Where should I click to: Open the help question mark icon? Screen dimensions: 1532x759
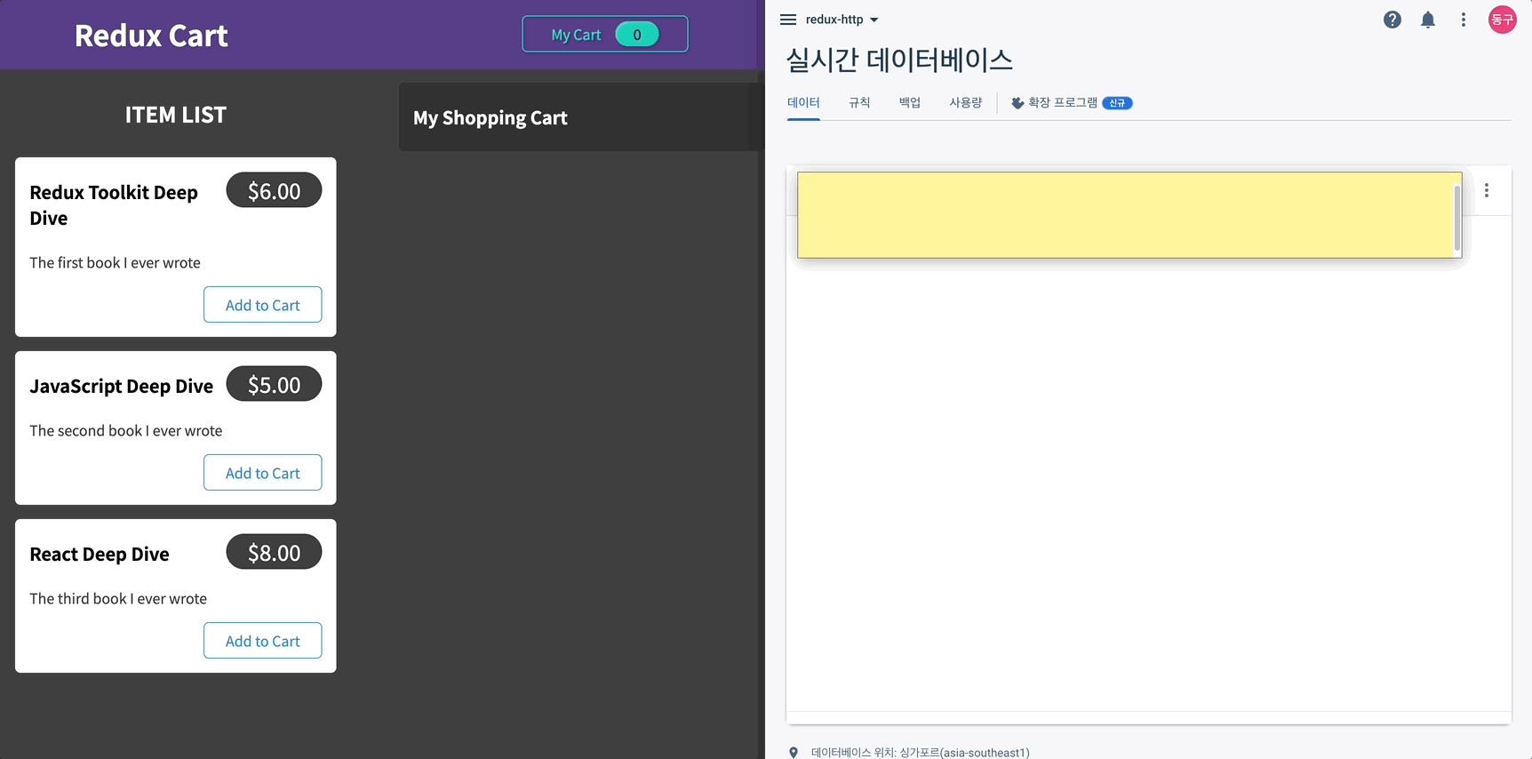(x=1392, y=20)
